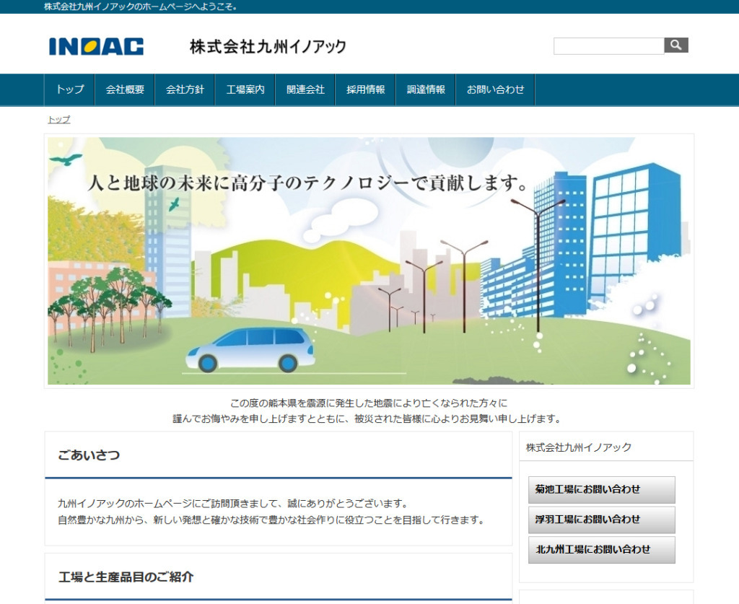Open the 調達情報 navigation item
Viewport: 739px width, 604px height.
425,89
